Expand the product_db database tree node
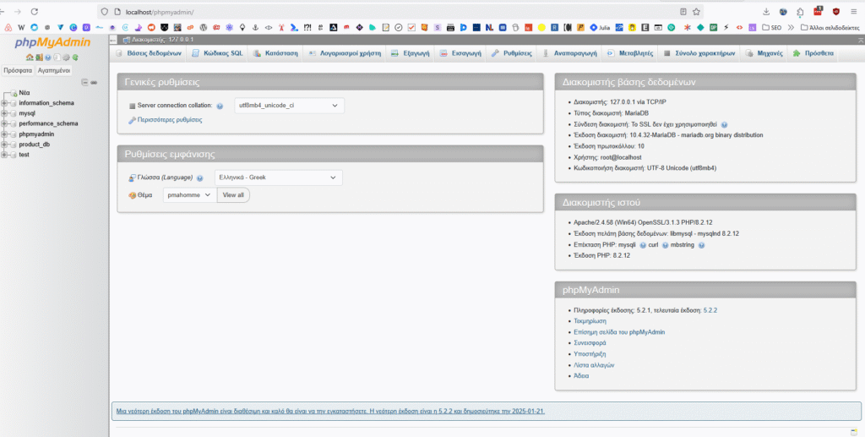 [5, 145]
